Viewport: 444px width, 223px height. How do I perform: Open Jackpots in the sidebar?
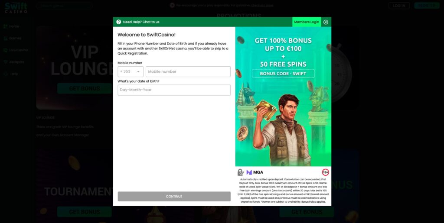pyautogui.click(x=17, y=62)
